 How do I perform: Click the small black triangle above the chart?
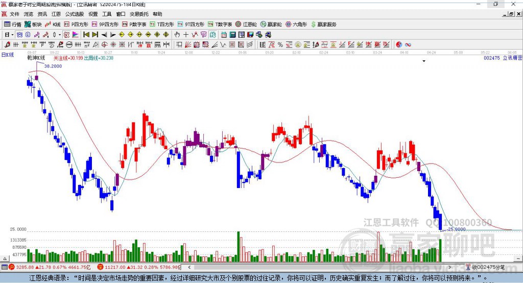coord(424,61)
